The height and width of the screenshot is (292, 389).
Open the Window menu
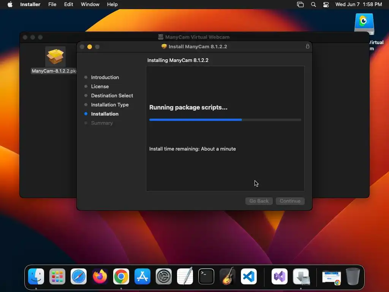(x=90, y=5)
